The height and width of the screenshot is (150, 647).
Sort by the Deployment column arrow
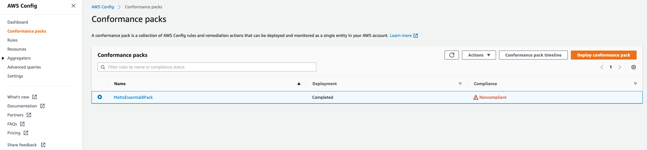tap(460, 84)
